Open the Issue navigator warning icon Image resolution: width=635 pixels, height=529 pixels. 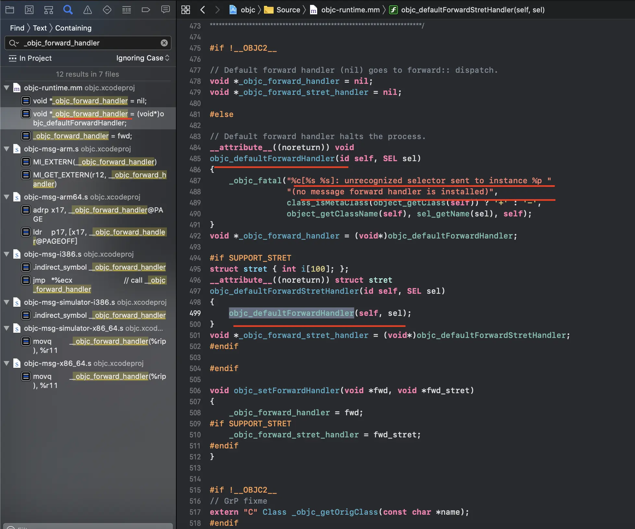pyautogui.click(x=88, y=10)
